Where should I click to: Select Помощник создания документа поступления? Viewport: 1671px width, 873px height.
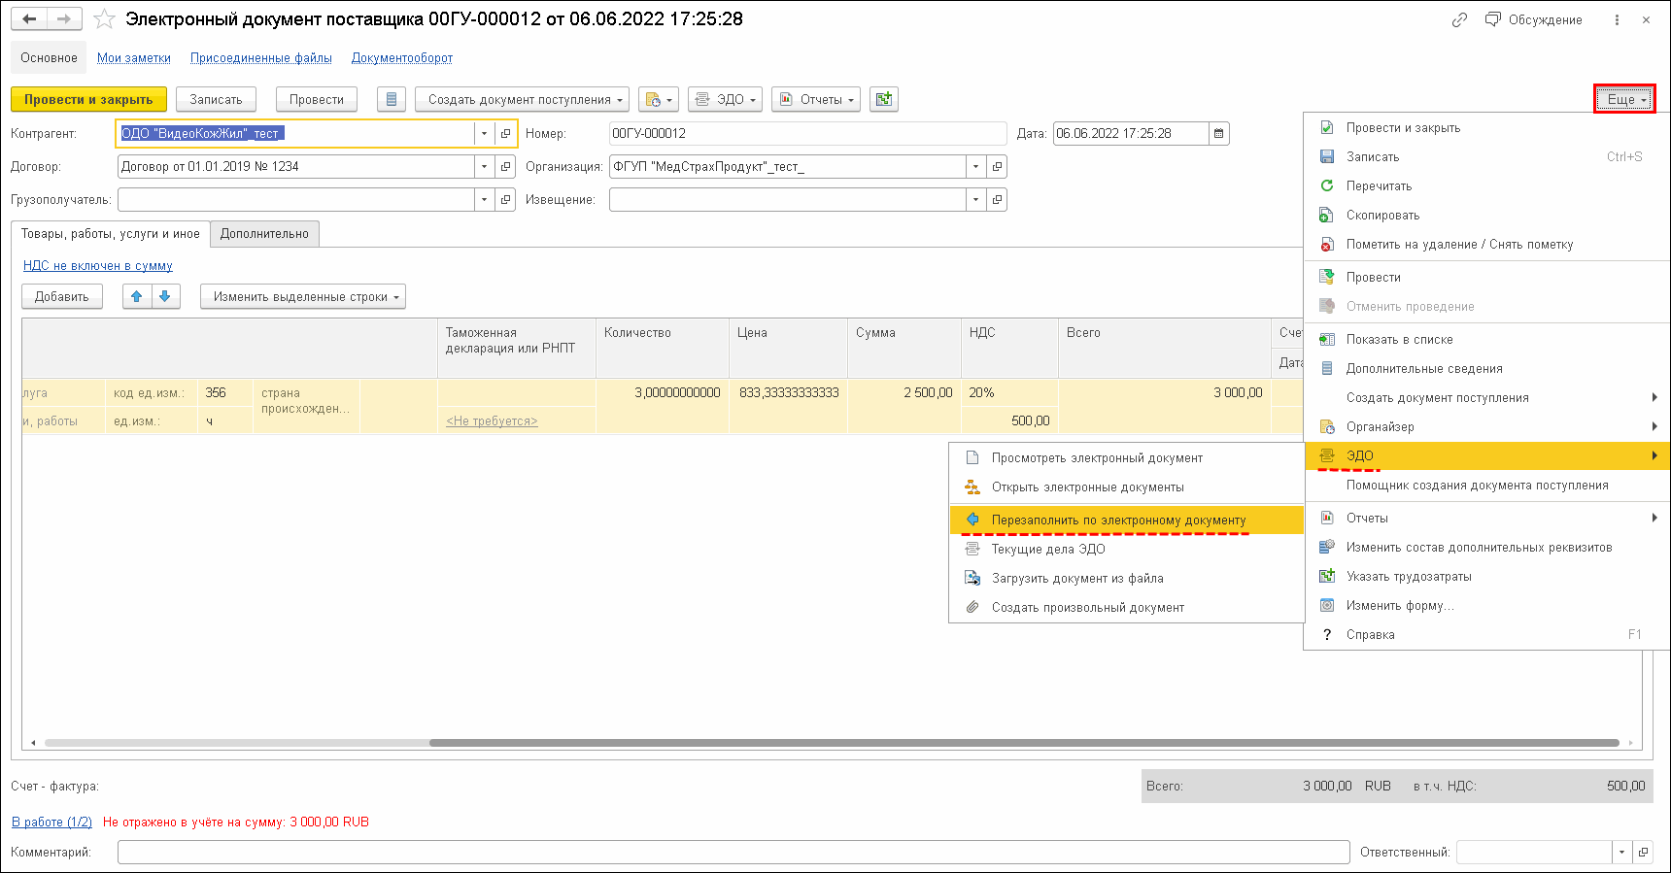[x=1485, y=485]
